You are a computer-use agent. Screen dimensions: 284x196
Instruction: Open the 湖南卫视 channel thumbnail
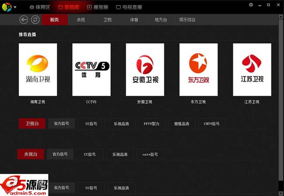(x=38, y=69)
